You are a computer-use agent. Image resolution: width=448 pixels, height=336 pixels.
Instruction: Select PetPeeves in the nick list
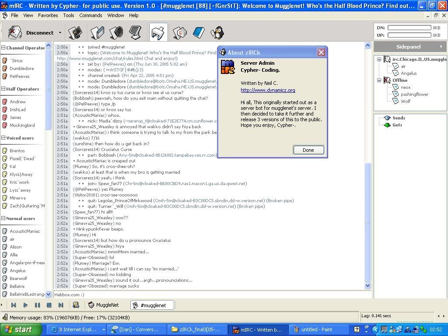19,76
